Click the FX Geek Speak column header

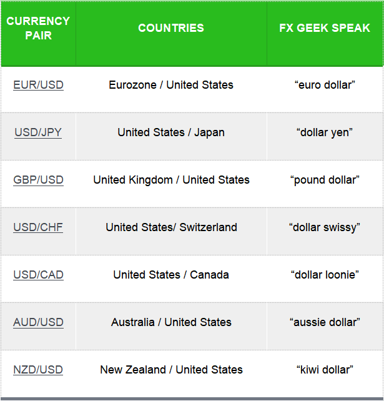coord(325,28)
